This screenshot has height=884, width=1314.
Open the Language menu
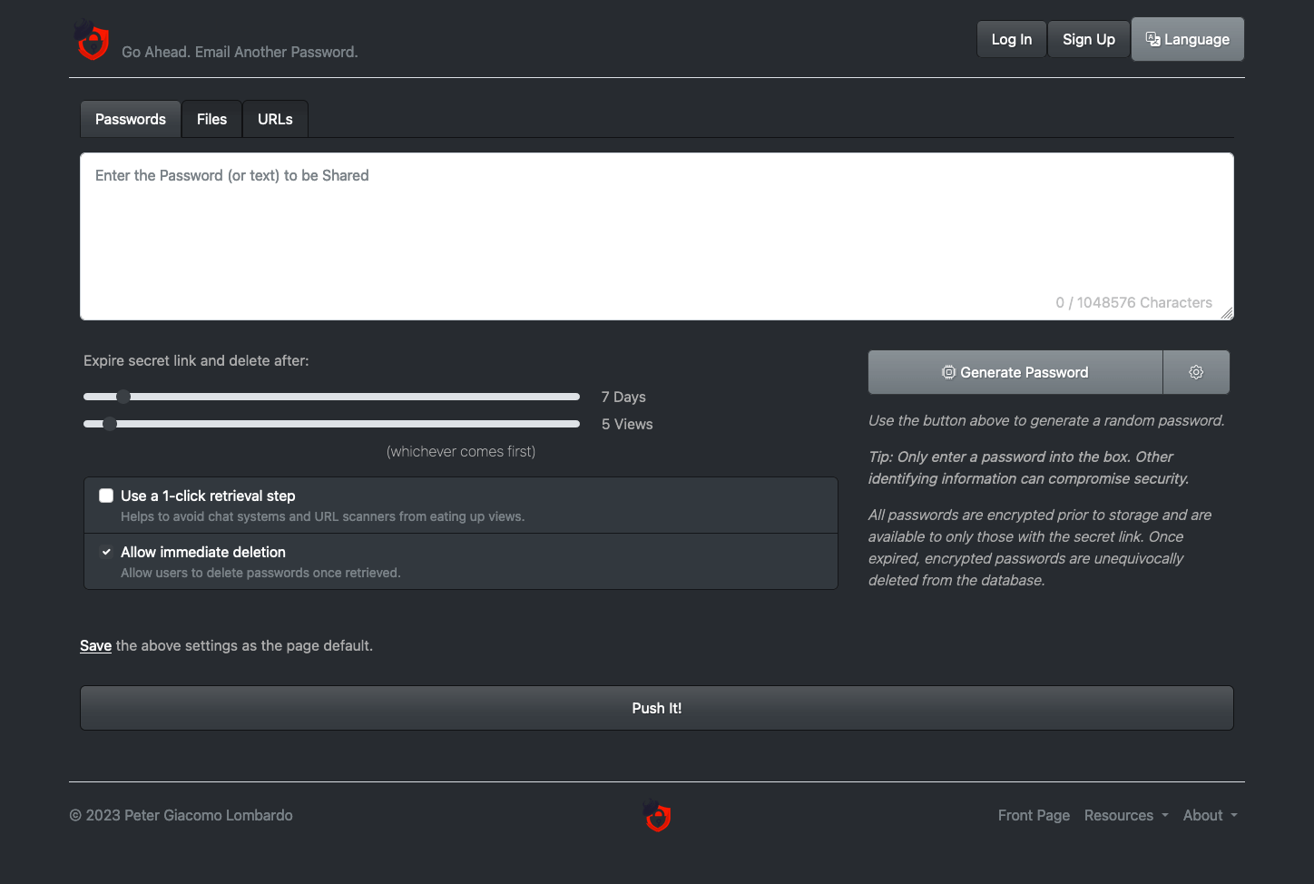[1187, 39]
